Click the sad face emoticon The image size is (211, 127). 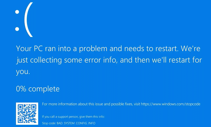point(24,20)
